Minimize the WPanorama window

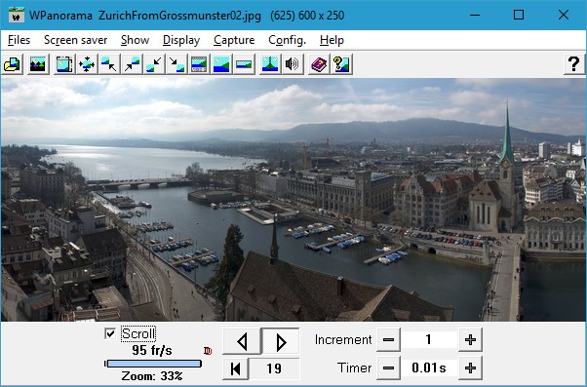[475, 15]
